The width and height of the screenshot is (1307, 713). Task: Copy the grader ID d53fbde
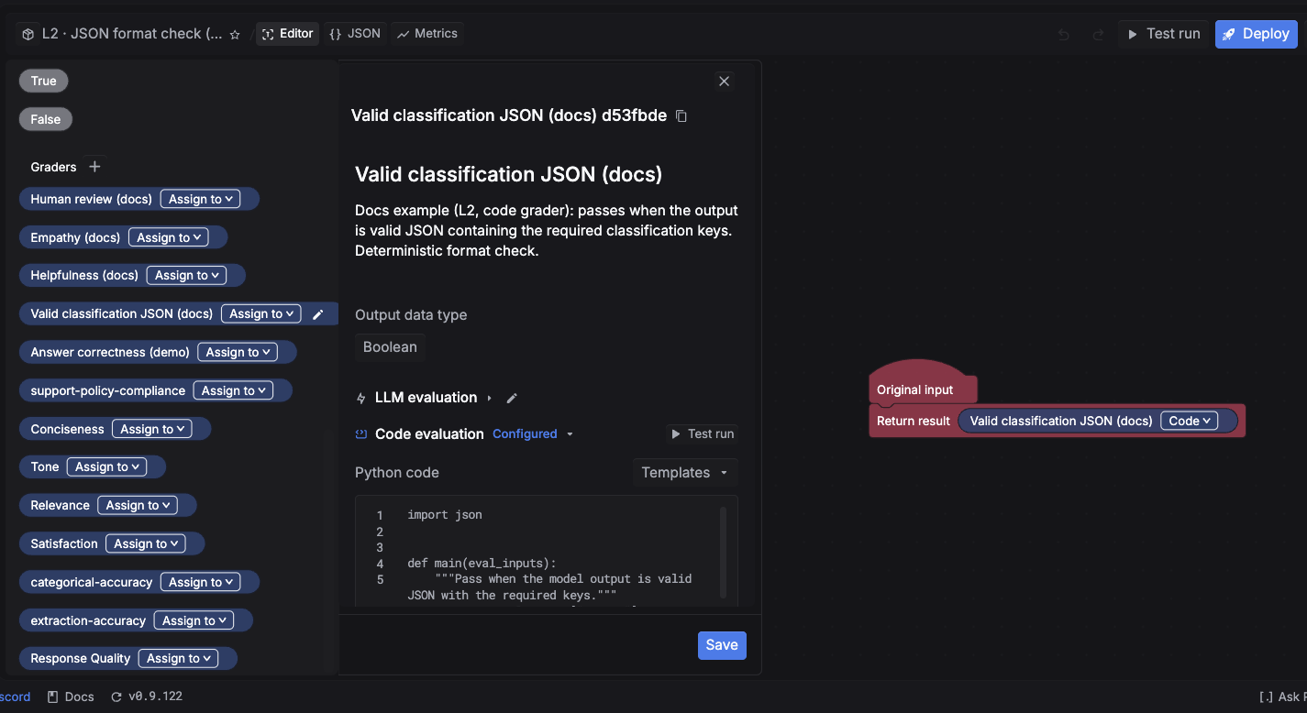click(x=681, y=116)
